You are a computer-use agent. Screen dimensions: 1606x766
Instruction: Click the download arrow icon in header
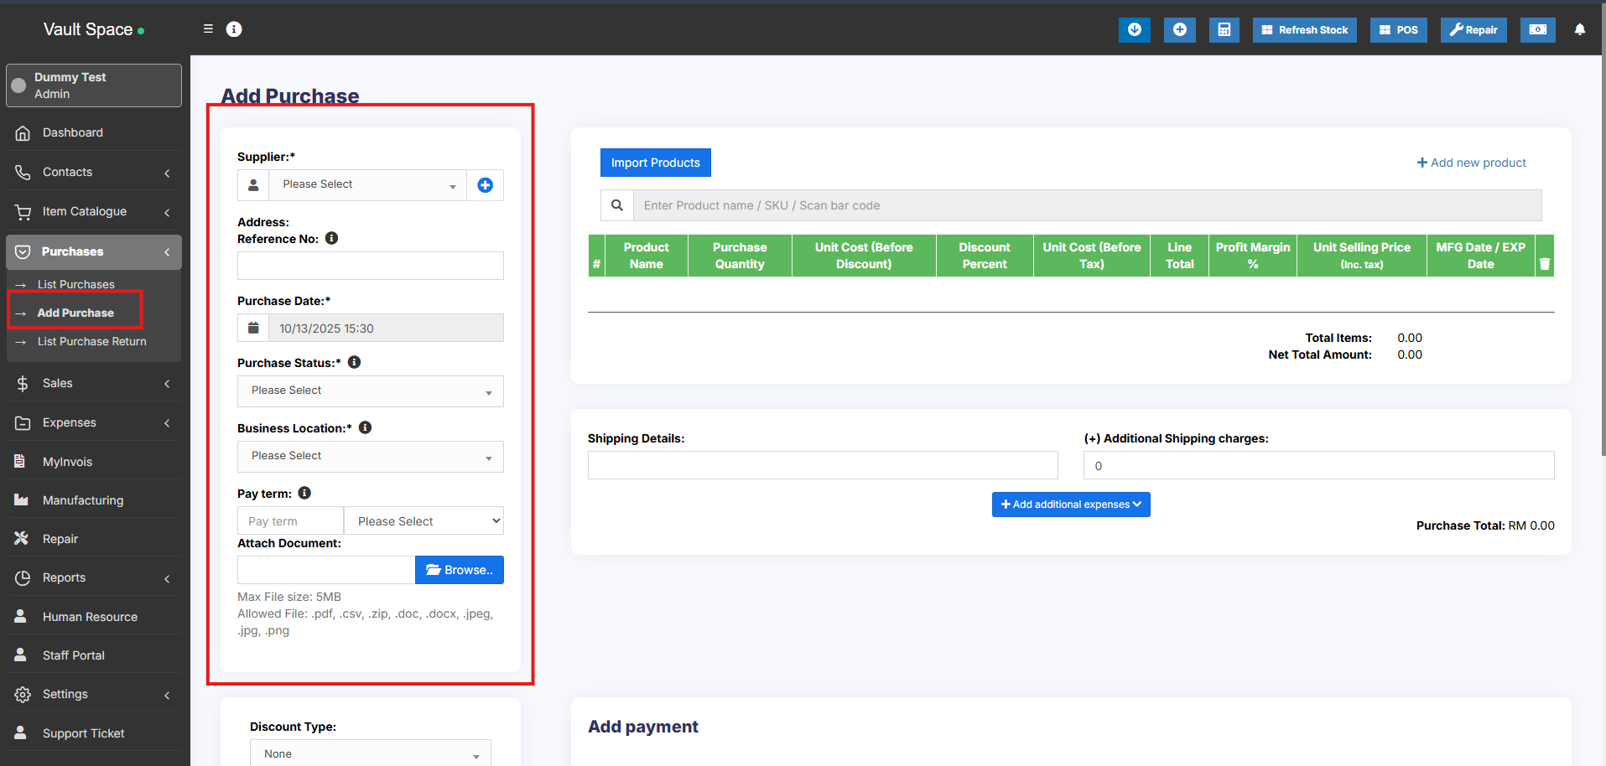(1134, 30)
